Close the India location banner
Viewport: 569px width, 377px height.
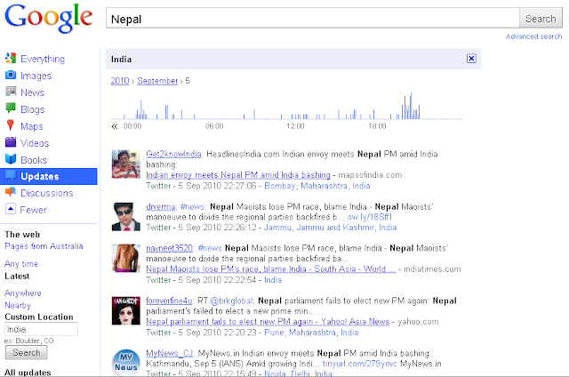click(471, 59)
